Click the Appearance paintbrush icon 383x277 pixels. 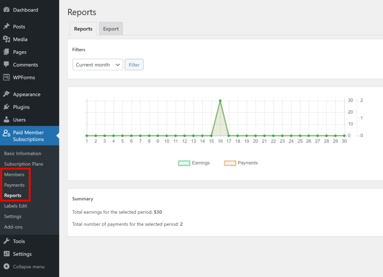(6, 94)
